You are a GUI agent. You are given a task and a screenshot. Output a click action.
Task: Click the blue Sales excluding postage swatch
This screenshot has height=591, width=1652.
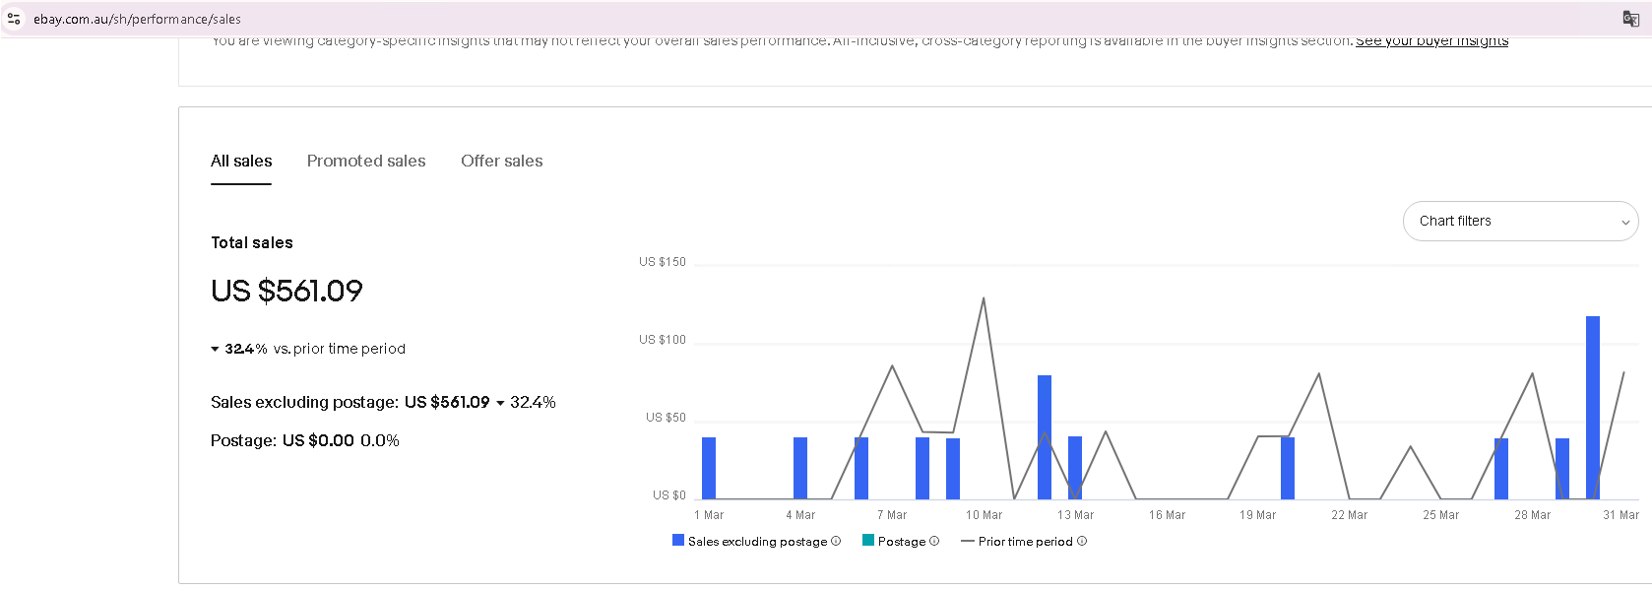(678, 540)
